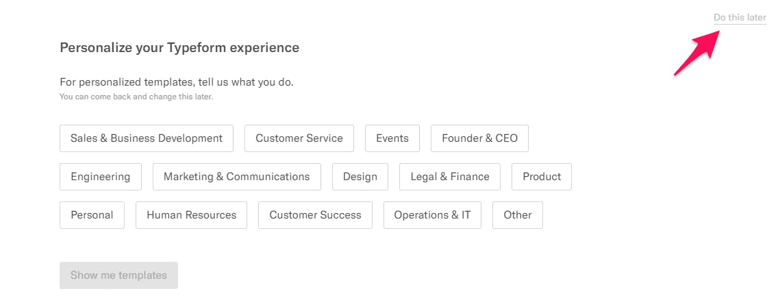Choose the Product role
The image size is (780, 298).
coord(542,177)
